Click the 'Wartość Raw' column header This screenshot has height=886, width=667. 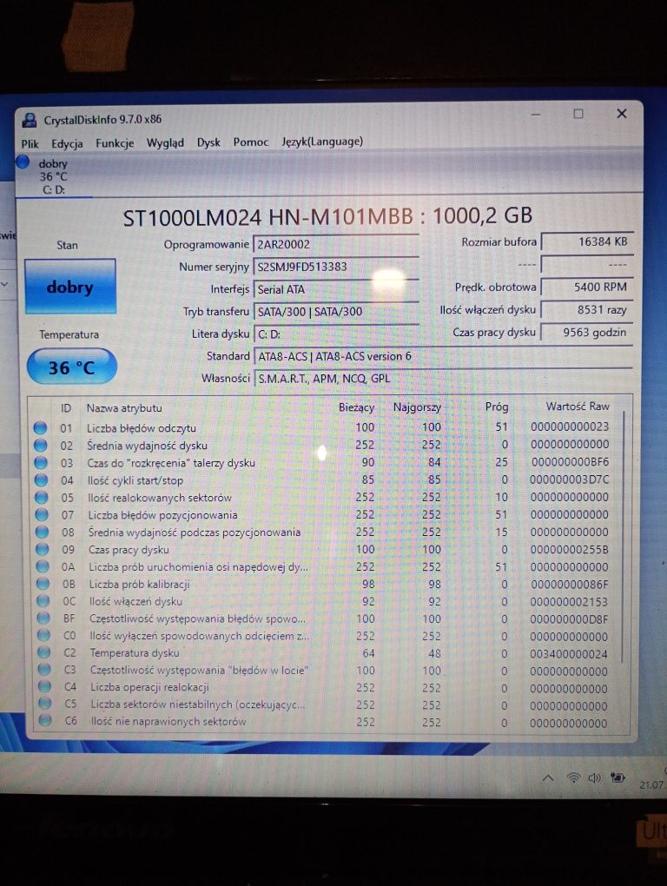(578, 407)
